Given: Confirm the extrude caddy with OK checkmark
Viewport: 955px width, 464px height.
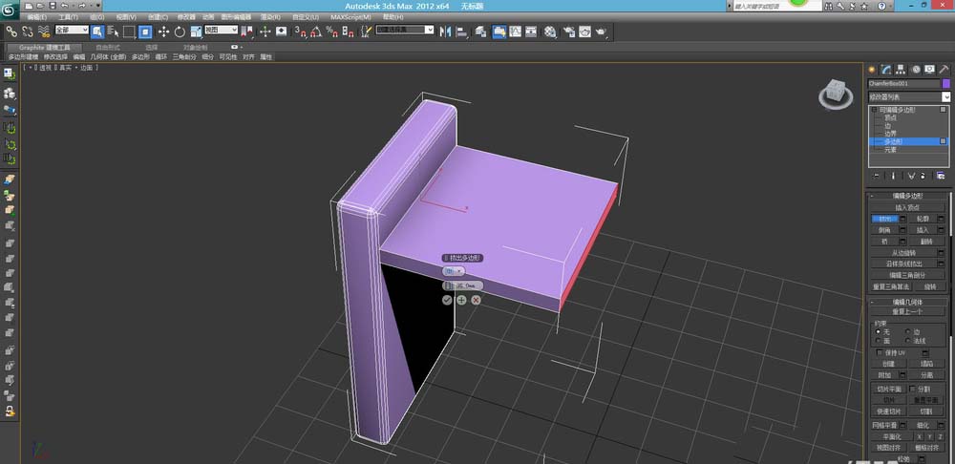Looking at the screenshot, I should pos(447,300).
